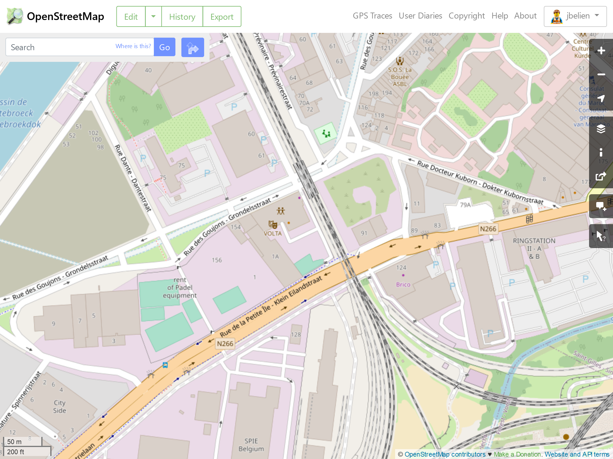Open the map layers panel
The image size is (613, 459).
click(601, 129)
